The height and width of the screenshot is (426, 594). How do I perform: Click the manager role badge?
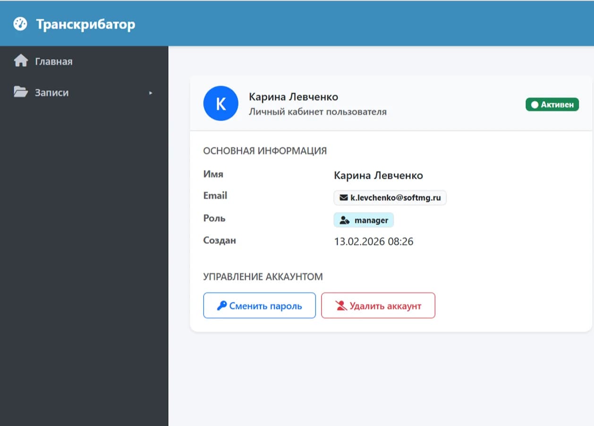364,220
